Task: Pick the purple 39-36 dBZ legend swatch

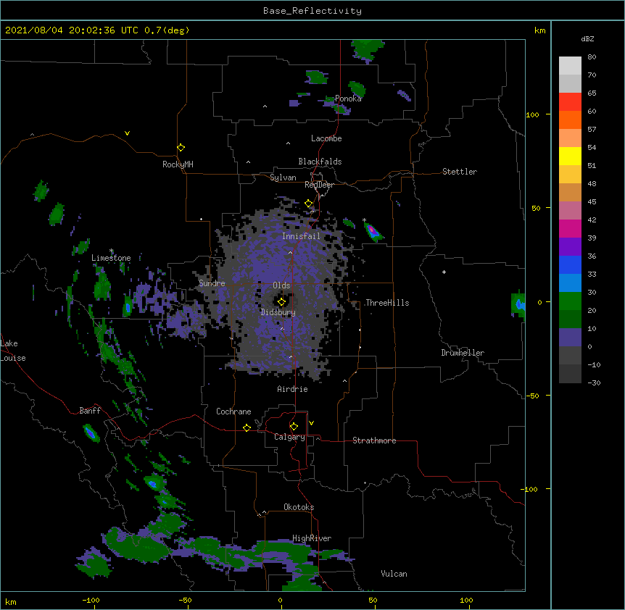Action: [x=570, y=247]
